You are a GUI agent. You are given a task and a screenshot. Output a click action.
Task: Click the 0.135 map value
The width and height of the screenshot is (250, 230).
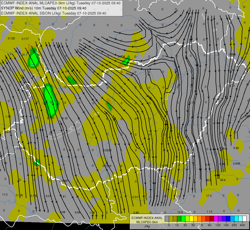19,195
